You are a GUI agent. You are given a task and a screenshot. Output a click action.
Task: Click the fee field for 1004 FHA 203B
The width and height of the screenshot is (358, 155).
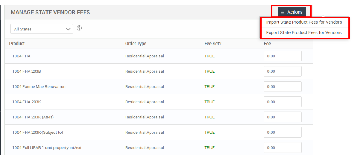tap(282, 71)
